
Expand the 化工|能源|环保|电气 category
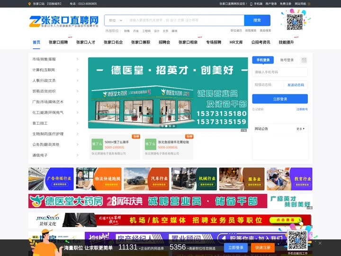click(55, 112)
